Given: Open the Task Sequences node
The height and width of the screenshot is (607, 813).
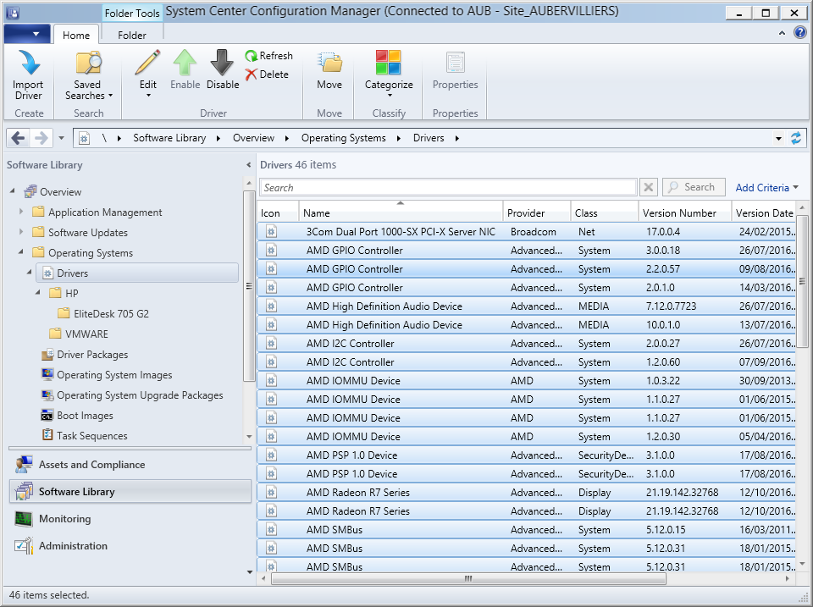Looking at the screenshot, I should coord(85,436).
